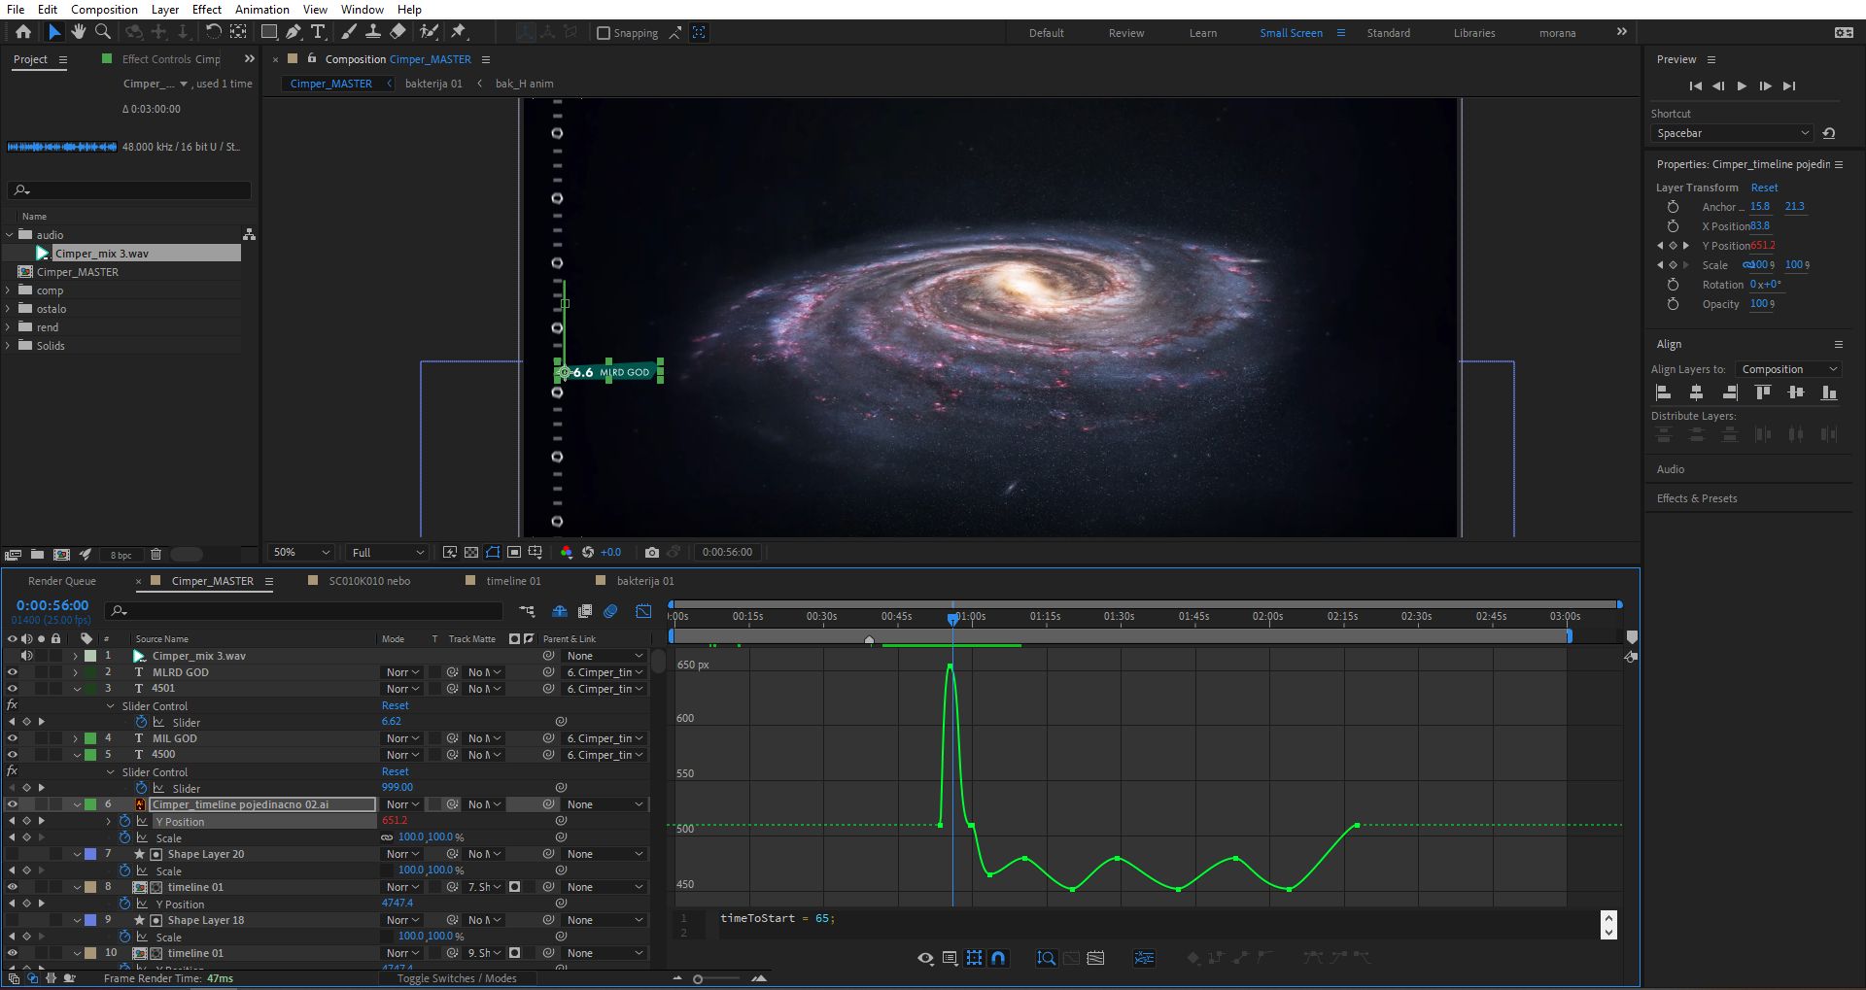Delete selected project item with trash icon
This screenshot has height=990, width=1866.
coord(155,555)
